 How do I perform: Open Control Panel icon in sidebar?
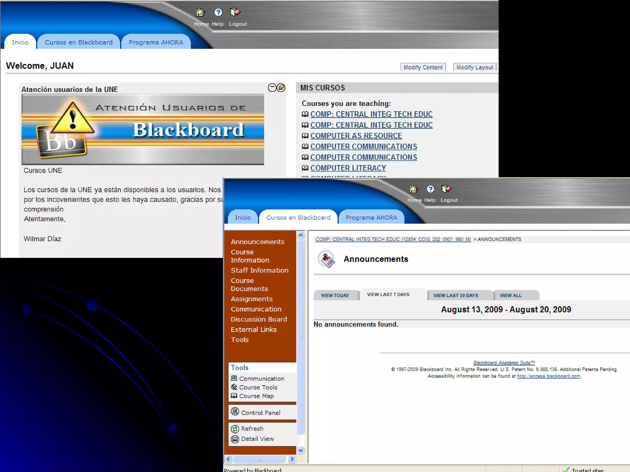pos(235,412)
